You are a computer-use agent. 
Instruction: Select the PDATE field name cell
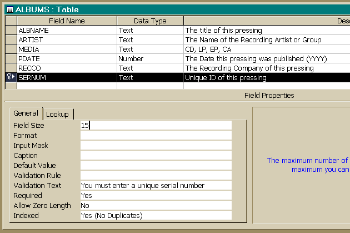point(67,58)
